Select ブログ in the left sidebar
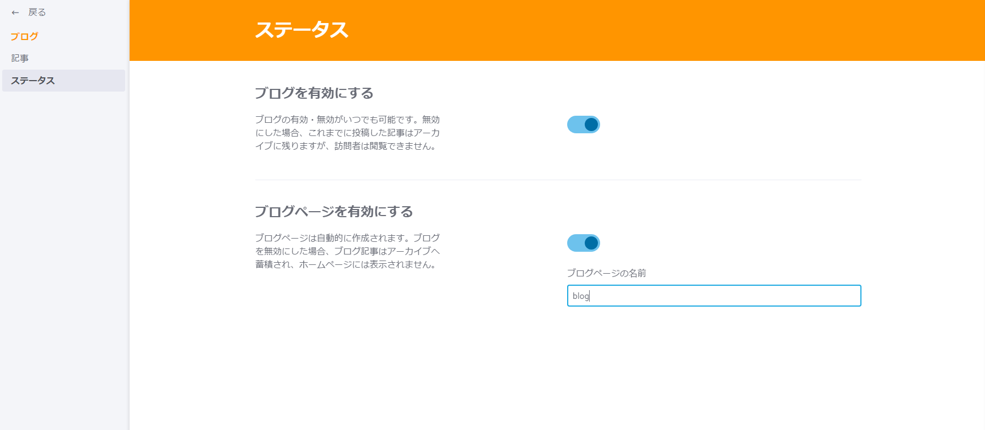The height and width of the screenshot is (430, 985). click(x=24, y=36)
